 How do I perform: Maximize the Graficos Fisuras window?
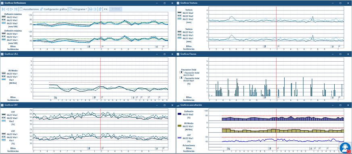(x=340, y=54)
